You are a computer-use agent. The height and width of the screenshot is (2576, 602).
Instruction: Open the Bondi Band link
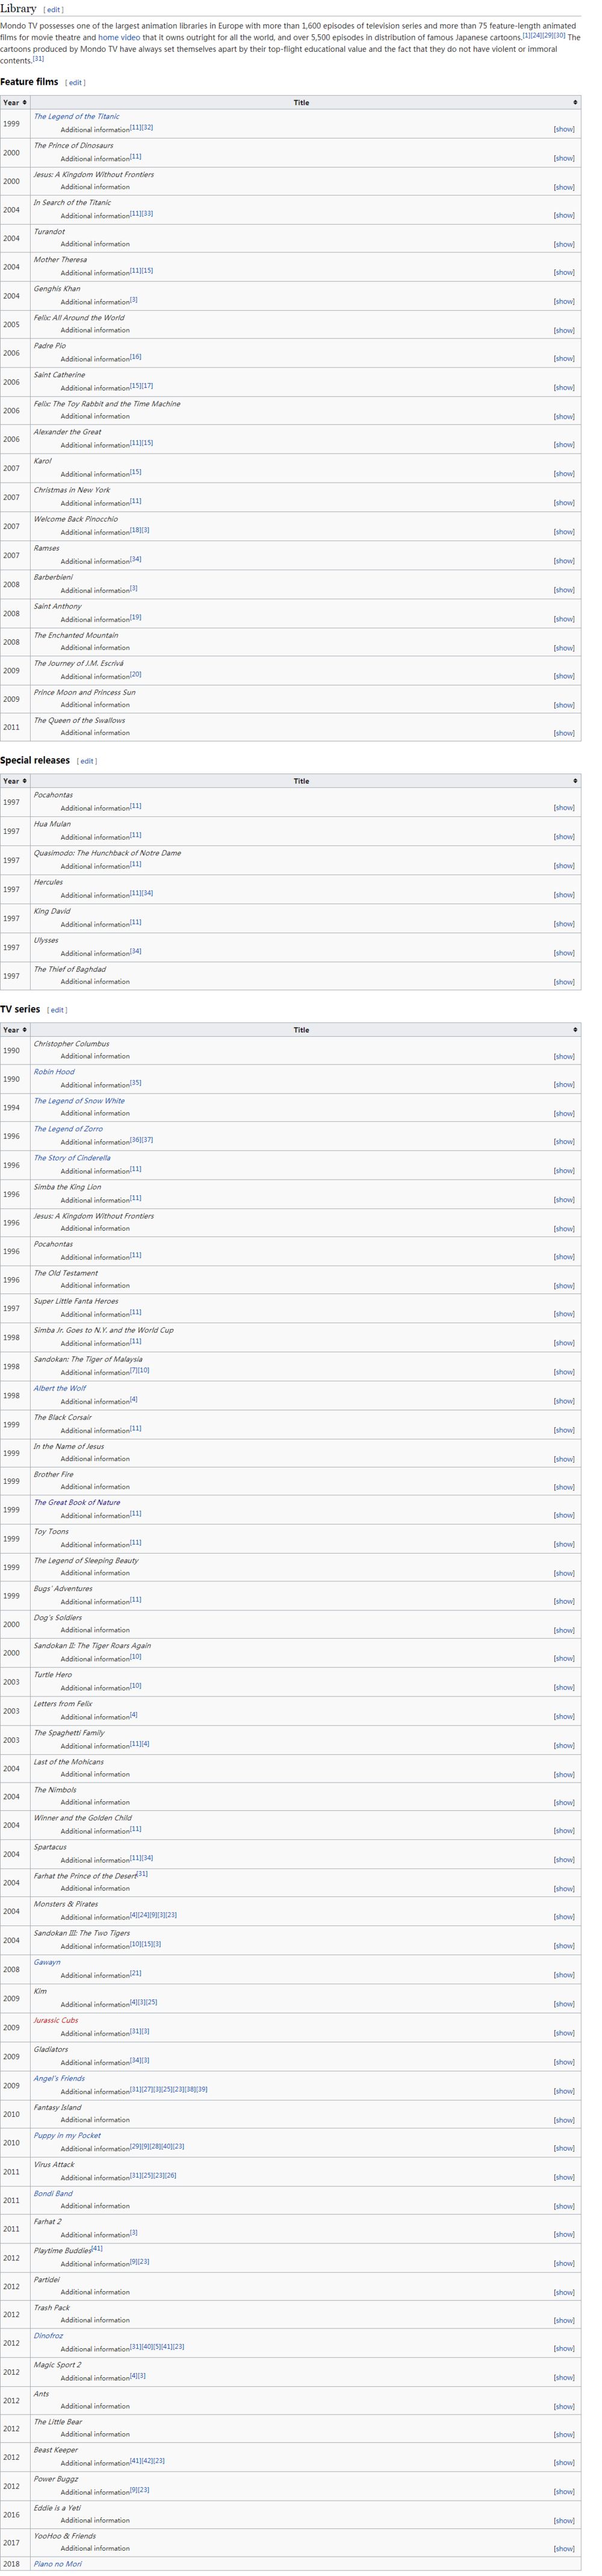click(x=53, y=2193)
